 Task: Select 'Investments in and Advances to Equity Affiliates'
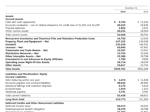pos(34,59)
